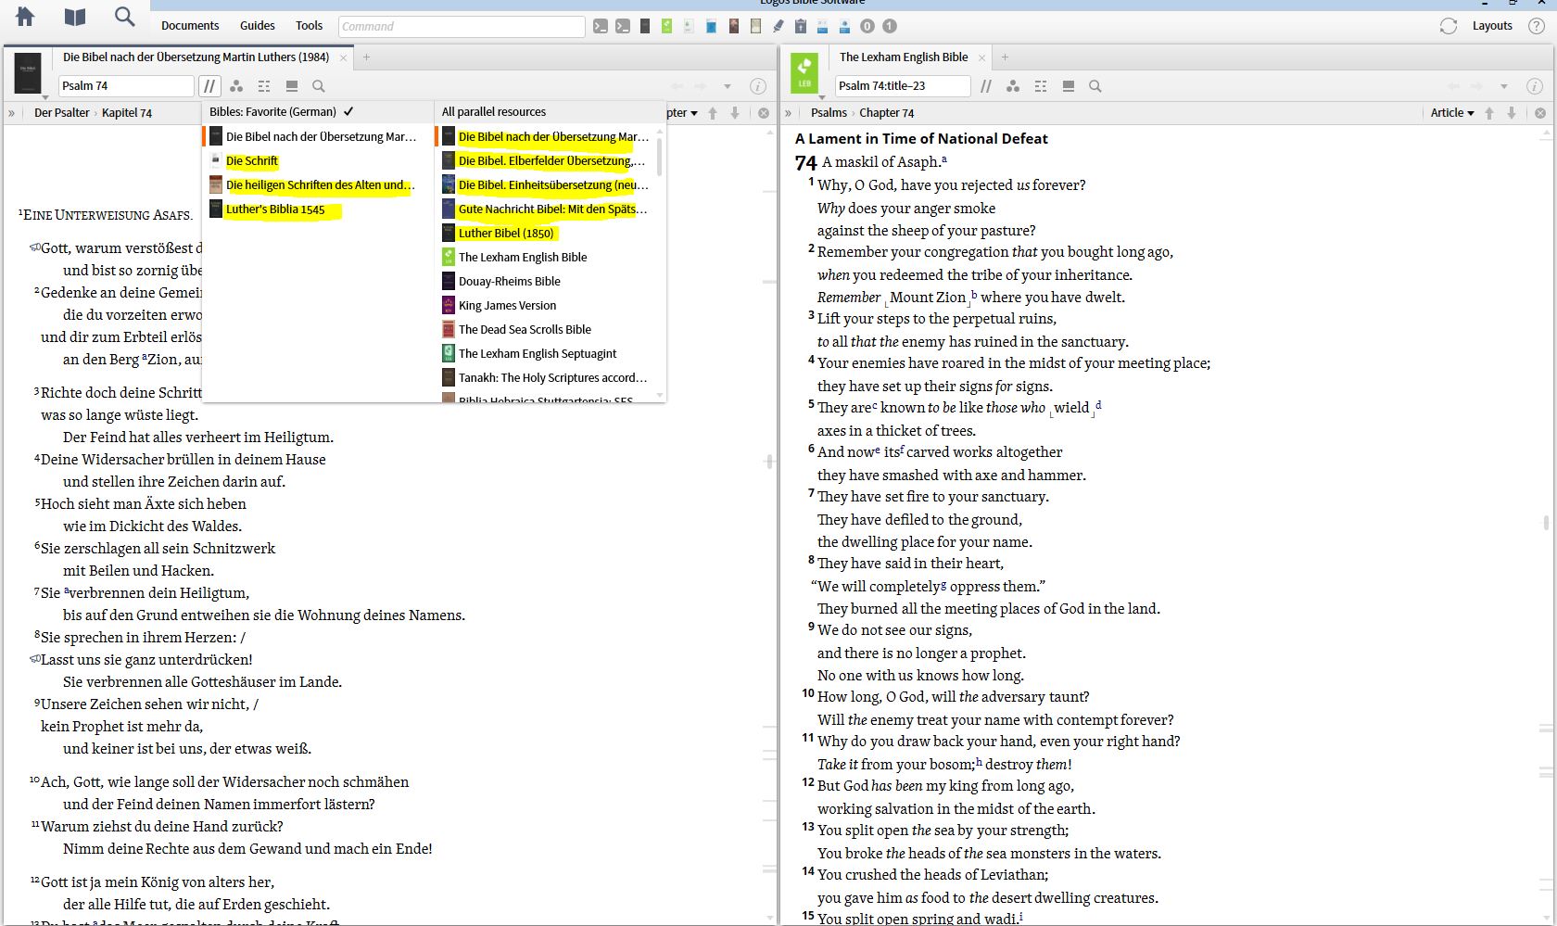The width and height of the screenshot is (1557, 926).
Task: Open the Layouts menu
Action: (1492, 26)
